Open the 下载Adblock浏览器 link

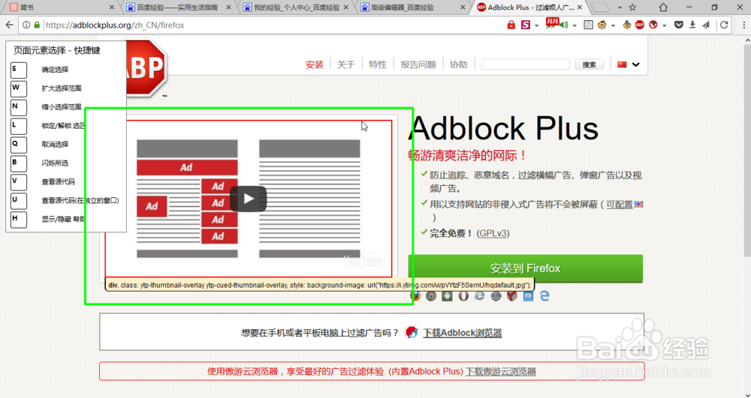pos(462,333)
